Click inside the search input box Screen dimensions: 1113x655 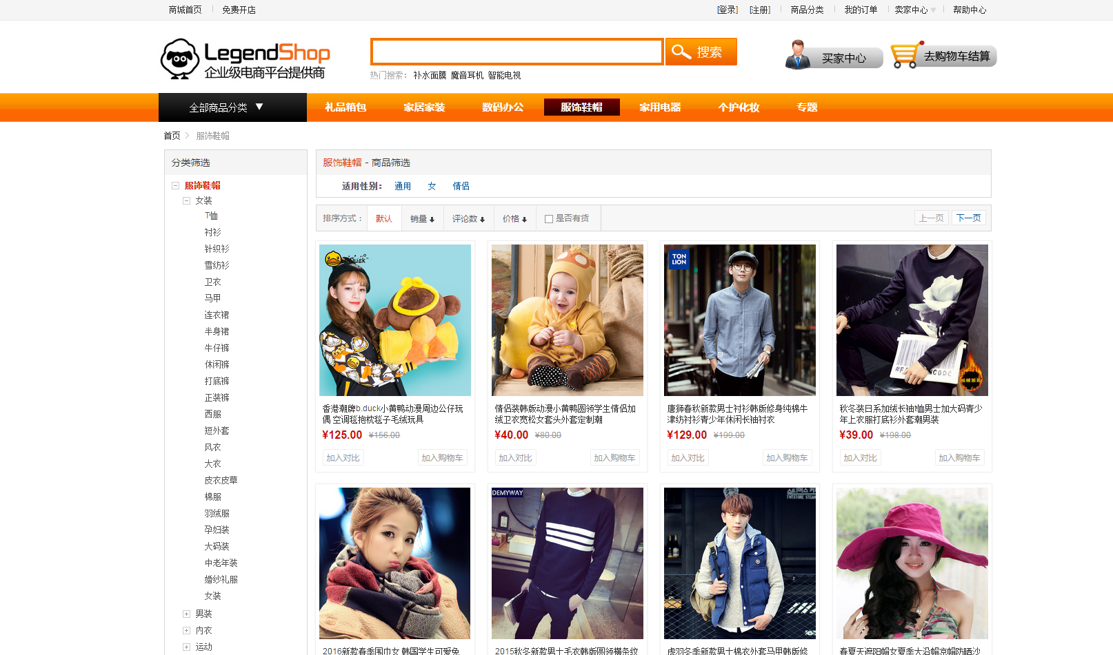[517, 52]
